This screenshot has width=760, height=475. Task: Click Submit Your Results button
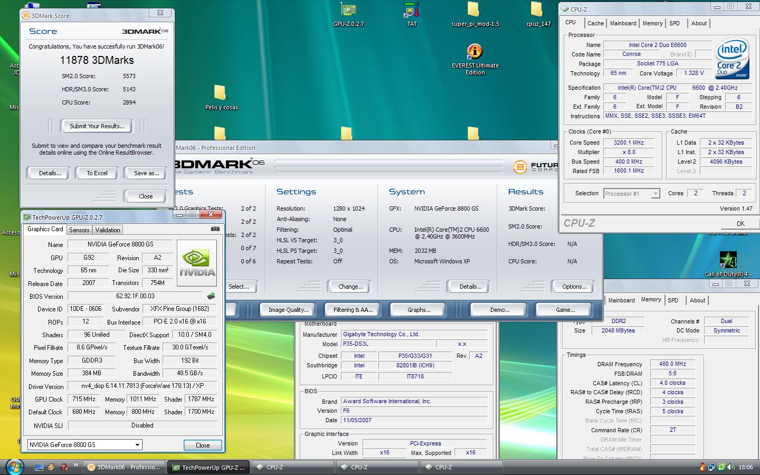97,126
